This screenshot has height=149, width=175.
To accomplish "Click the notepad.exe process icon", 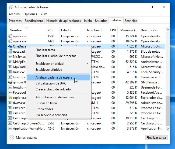I will point(10,52).
